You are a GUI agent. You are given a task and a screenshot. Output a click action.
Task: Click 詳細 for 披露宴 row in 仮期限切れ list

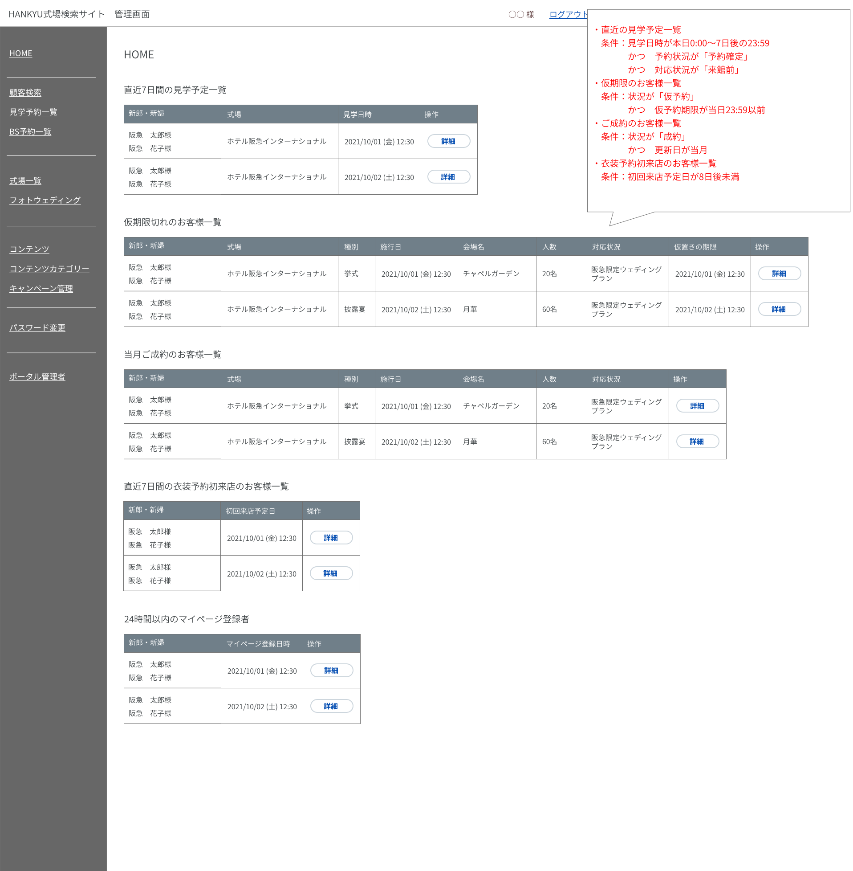779,309
